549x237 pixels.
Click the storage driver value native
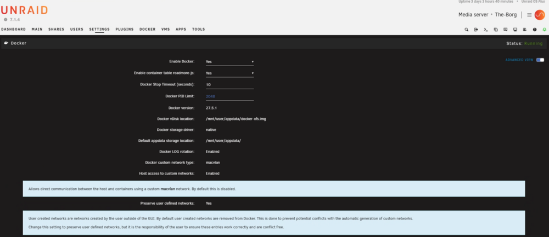point(211,130)
